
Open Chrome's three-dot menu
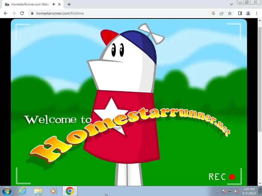point(256,13)
